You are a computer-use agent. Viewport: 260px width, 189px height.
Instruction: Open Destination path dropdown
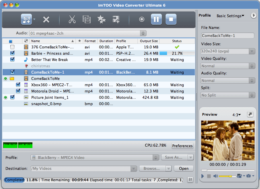[x=133, y=169]
